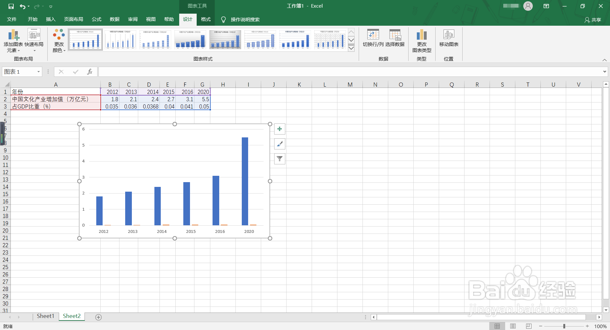
Task: Open the Quick Layout gallery
Action: pyautogui.click(x=34, y=41)
